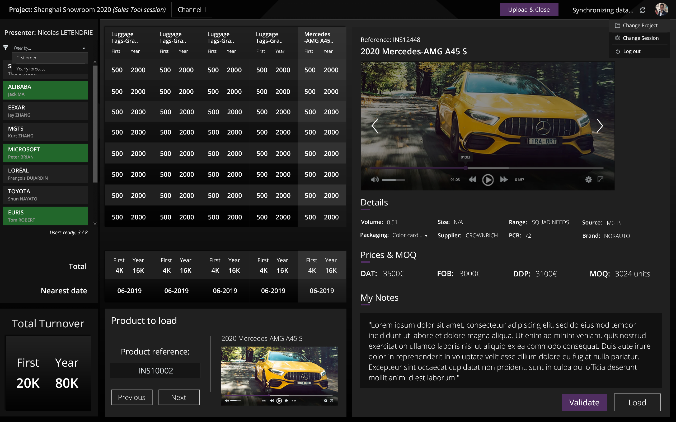Seek the main video progress bar
Viewport: 676px width, 422px height.
[487, 168]
